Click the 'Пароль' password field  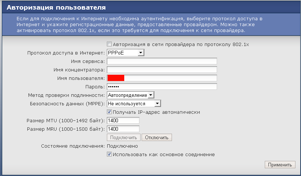(162, 87)
